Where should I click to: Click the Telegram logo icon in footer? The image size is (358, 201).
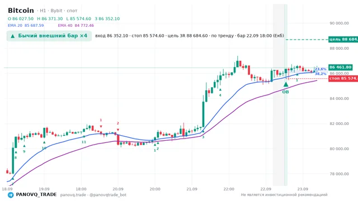pyautogui.click(x=11, y=195)
